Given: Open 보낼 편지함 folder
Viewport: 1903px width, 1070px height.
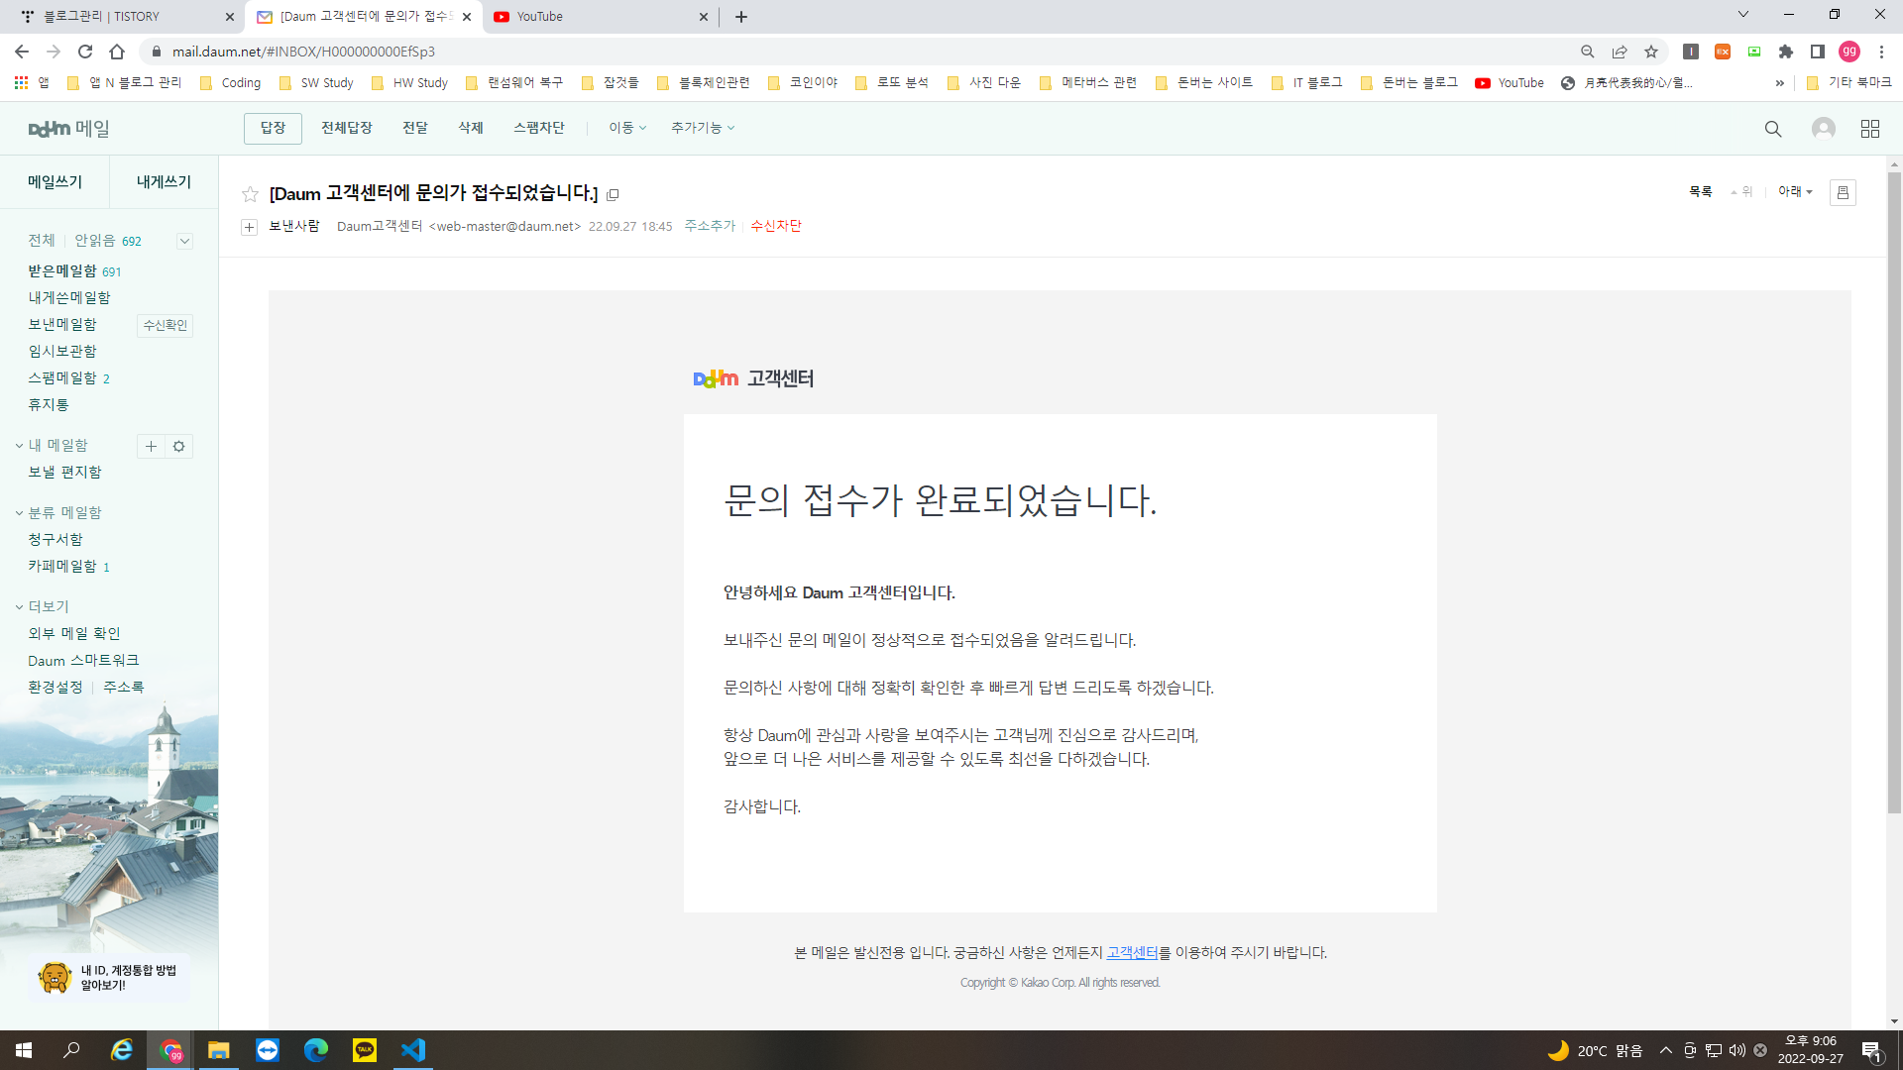Looking at the screenshot, I should (x=64, y=473).
